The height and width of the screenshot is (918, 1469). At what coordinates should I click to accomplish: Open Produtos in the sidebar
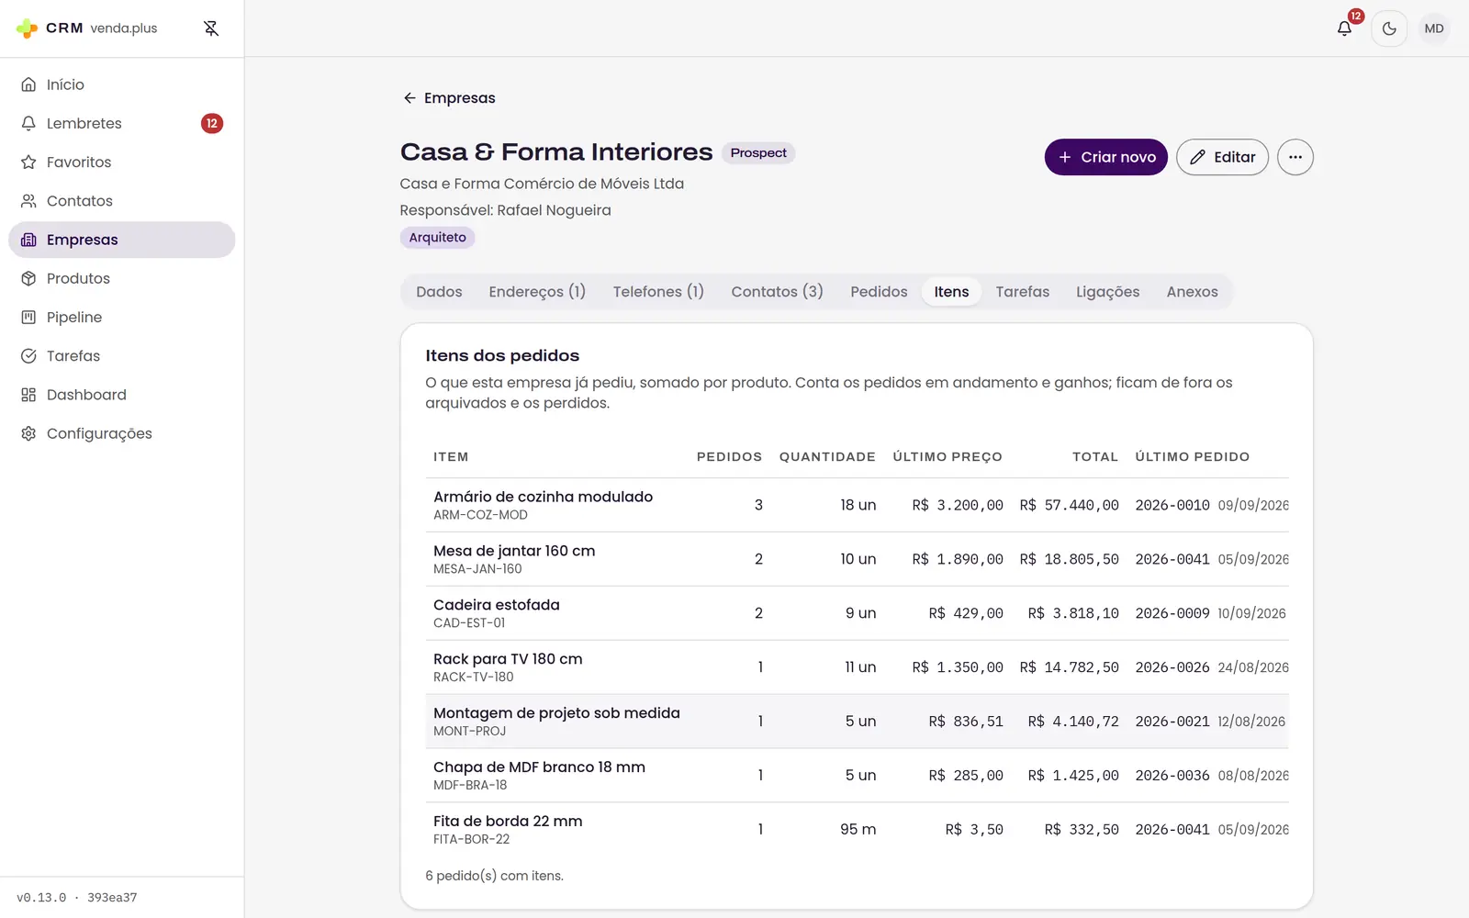tap(122, 278)
